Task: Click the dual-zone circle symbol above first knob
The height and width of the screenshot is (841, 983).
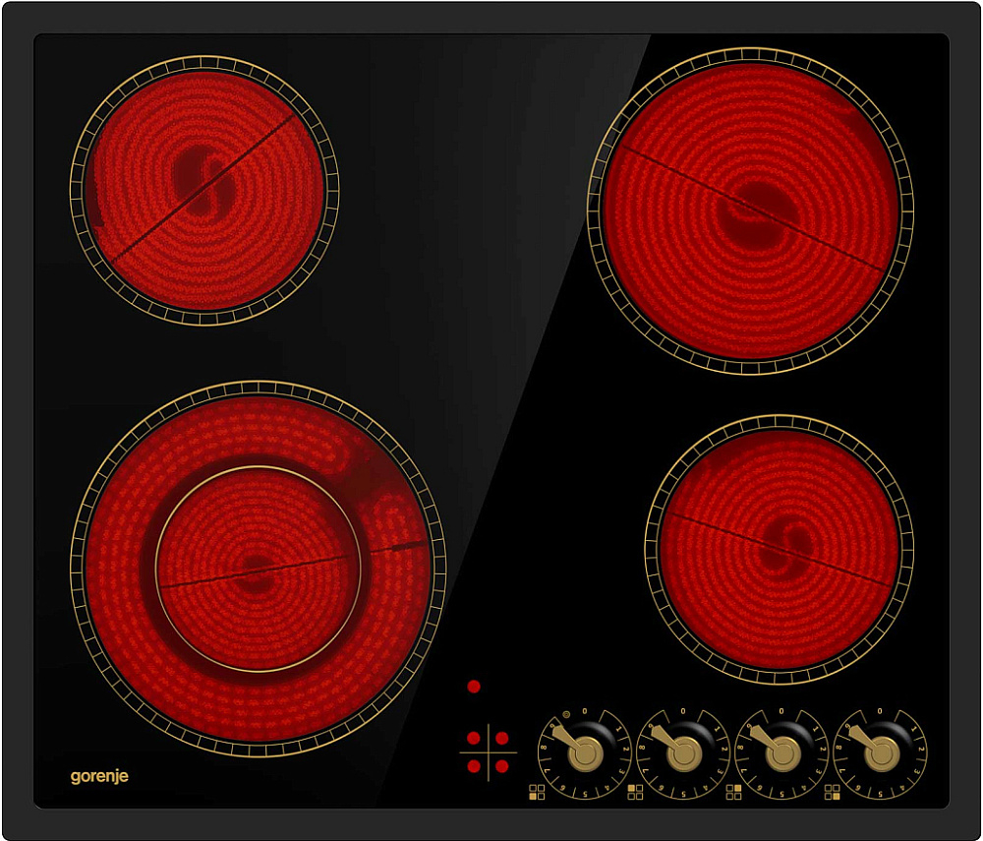Action: [565, 715]
